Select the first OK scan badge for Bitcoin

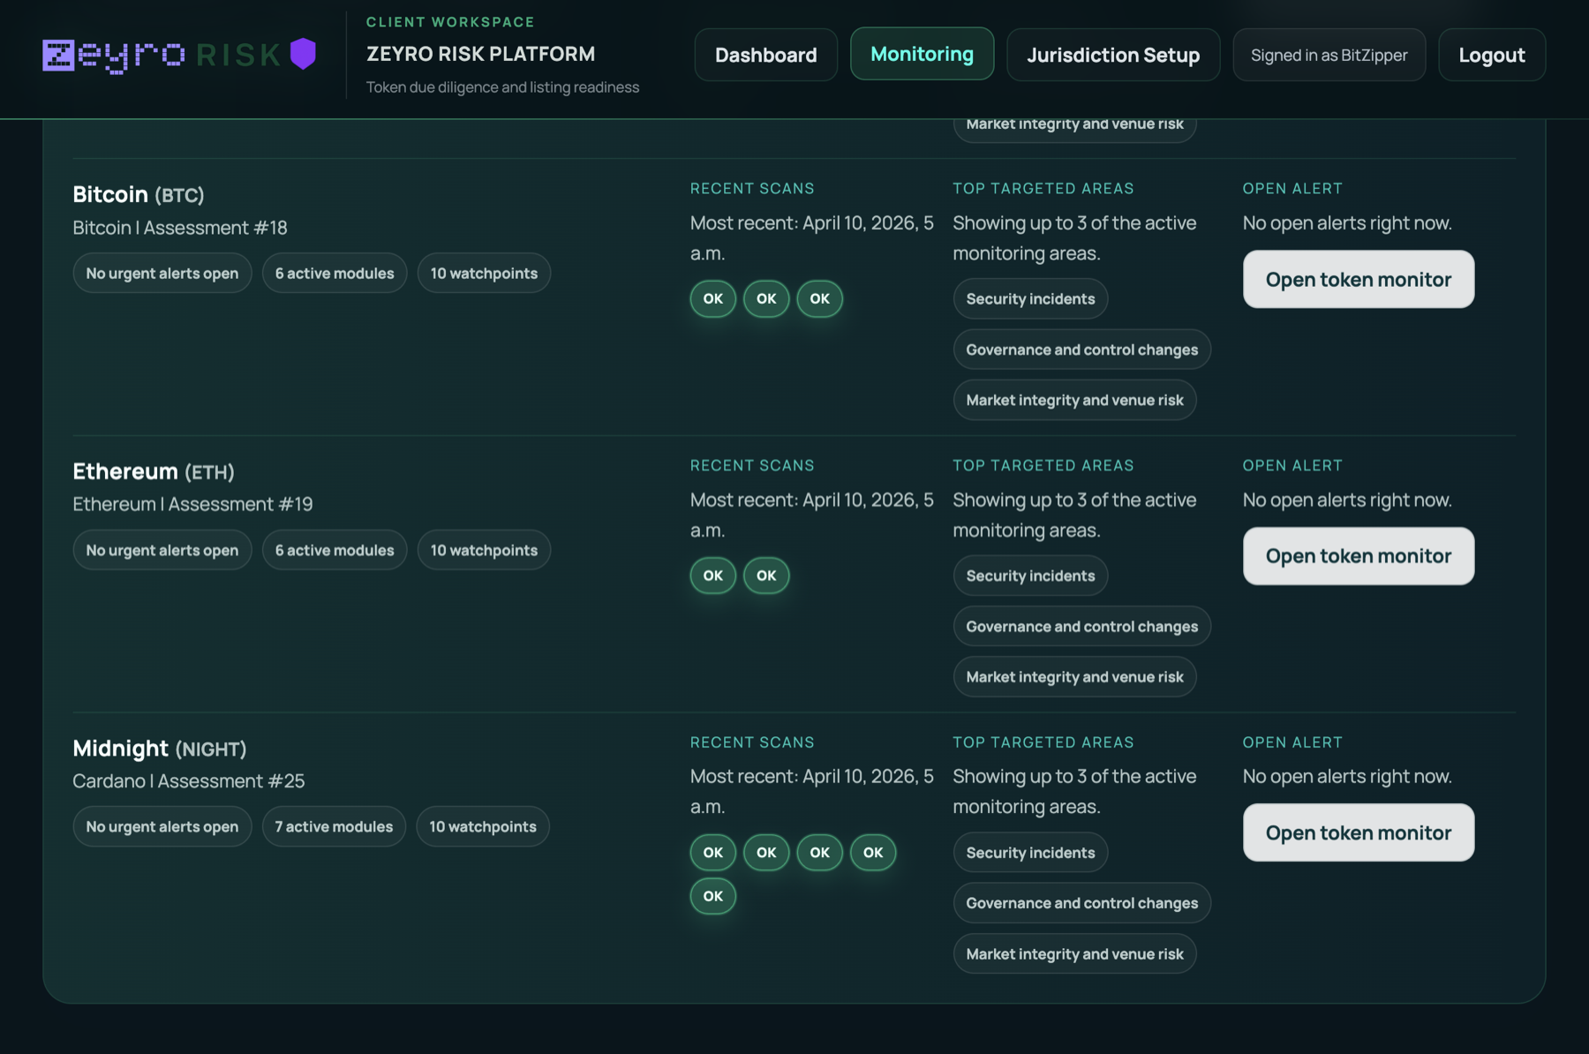pyautogui.click(x=712, y=298)
